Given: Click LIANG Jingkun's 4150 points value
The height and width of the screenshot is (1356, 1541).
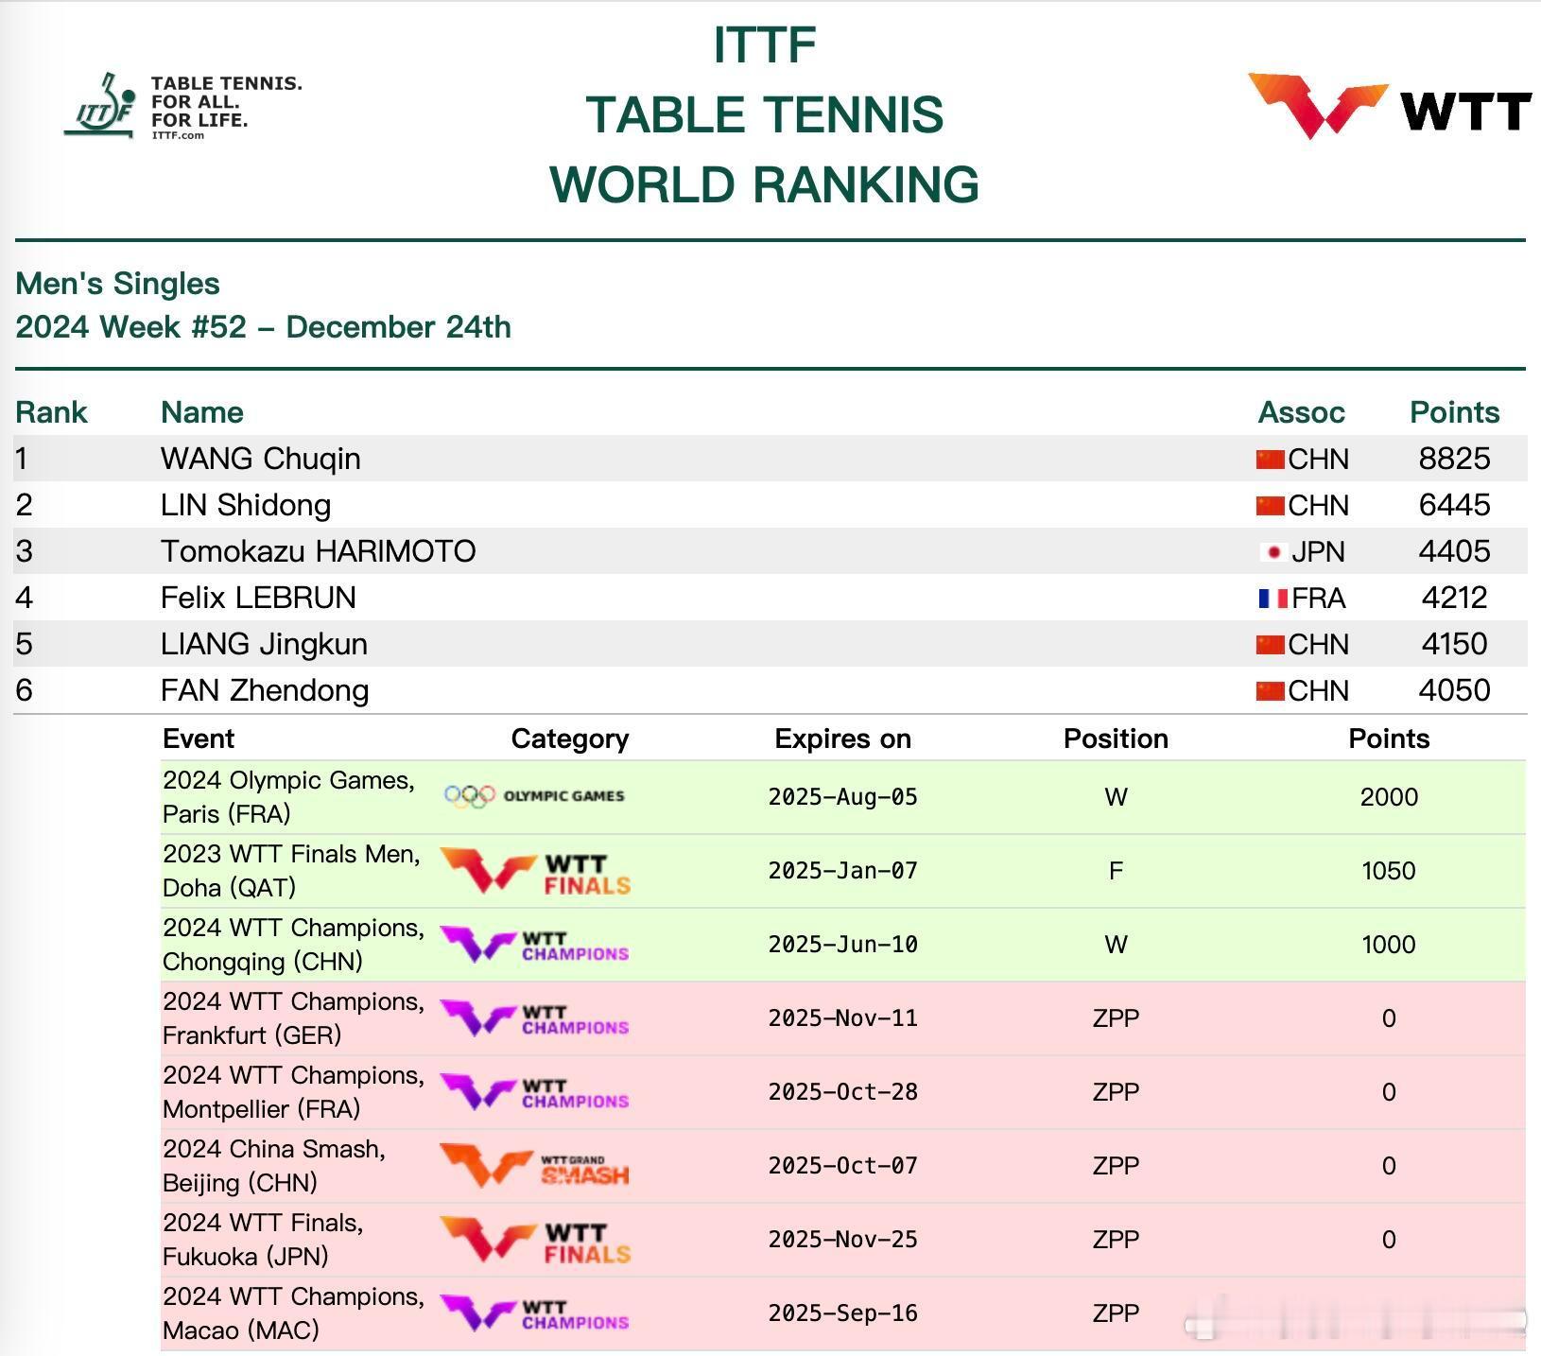Looking at the screenshot, I should tap(1454, 644).
